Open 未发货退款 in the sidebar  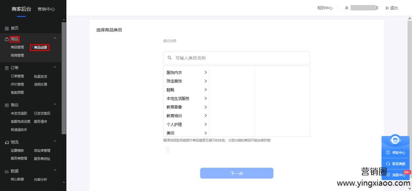point(19,113)
